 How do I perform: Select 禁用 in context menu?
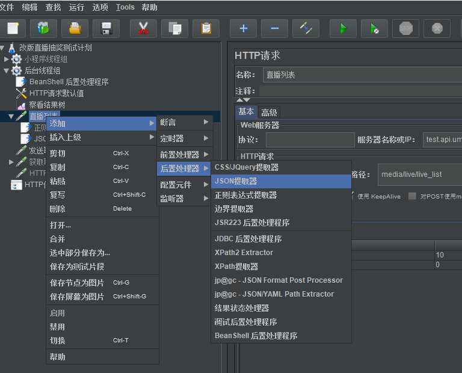pos(102,327)
